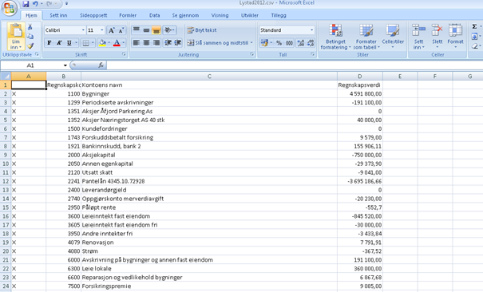The image size is (483, 292).
Task: Open the font size dropdown
Action: coord(102,30)
